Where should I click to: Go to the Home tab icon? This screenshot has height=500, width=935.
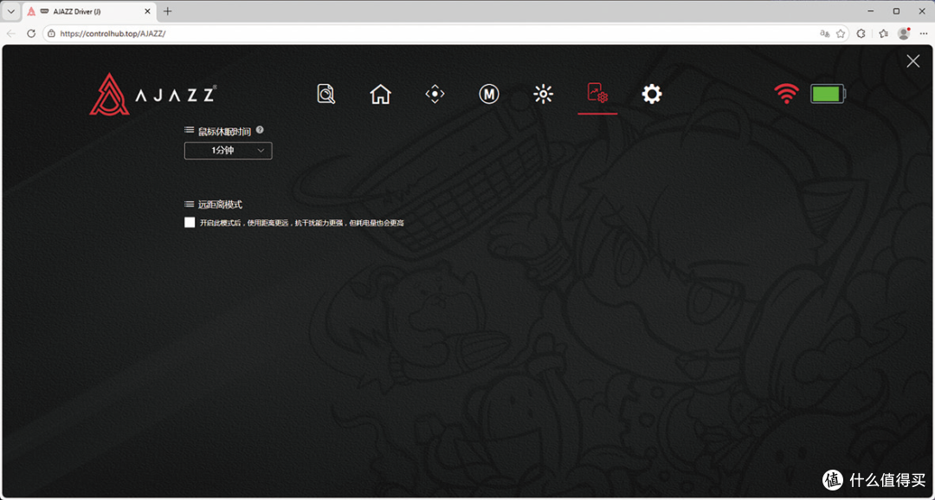click(380, 94)
